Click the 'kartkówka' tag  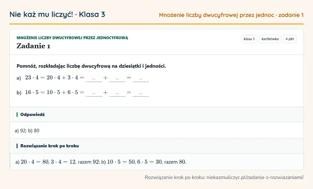(x=270, y=39)
